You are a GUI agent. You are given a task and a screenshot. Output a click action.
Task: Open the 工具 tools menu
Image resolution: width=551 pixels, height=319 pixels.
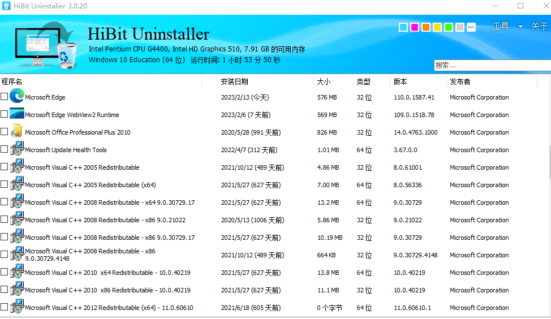tap(501, 26)
